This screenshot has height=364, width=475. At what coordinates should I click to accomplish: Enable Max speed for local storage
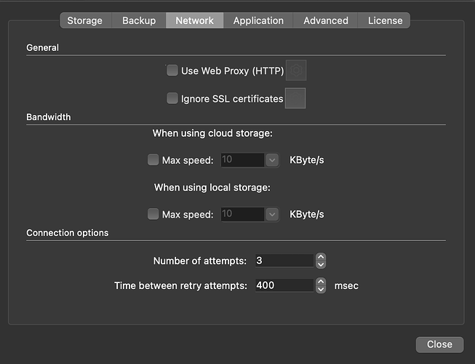[153, 214]
